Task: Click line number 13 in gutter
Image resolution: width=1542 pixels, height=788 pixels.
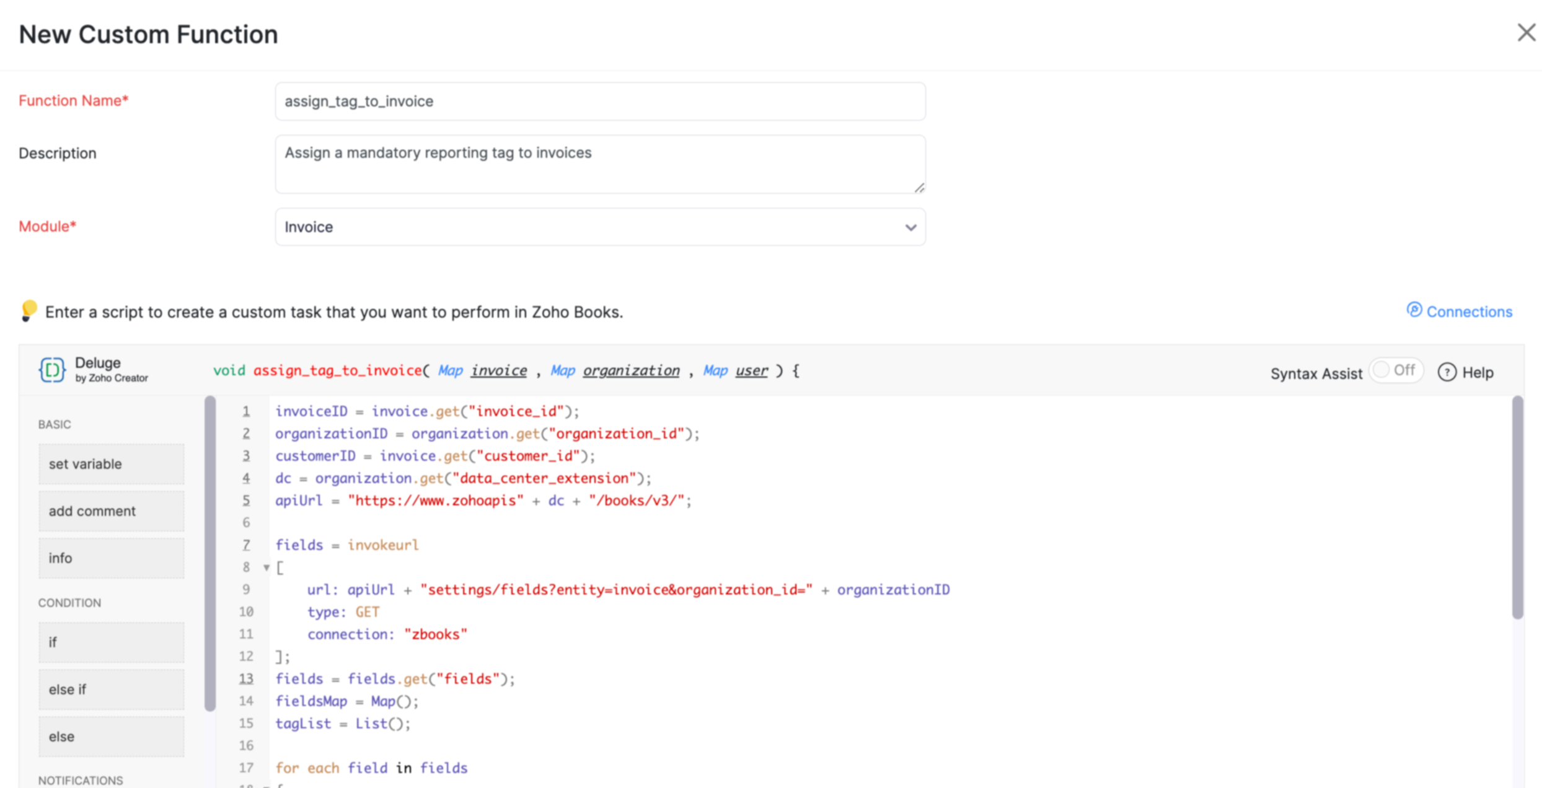Action: (246, 679)
